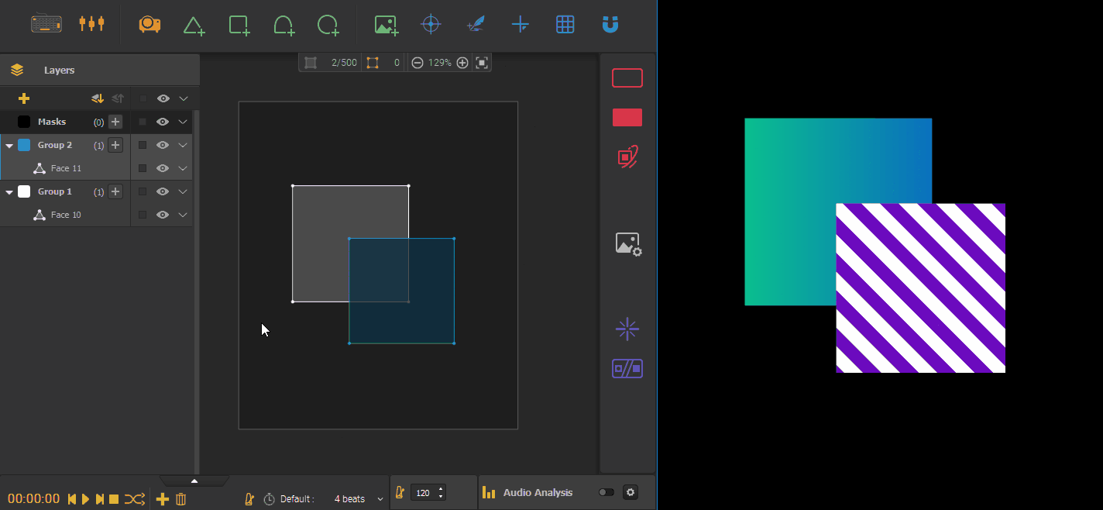Add a media image element
The image size is (1103, 510).
(x=386, y=24)
